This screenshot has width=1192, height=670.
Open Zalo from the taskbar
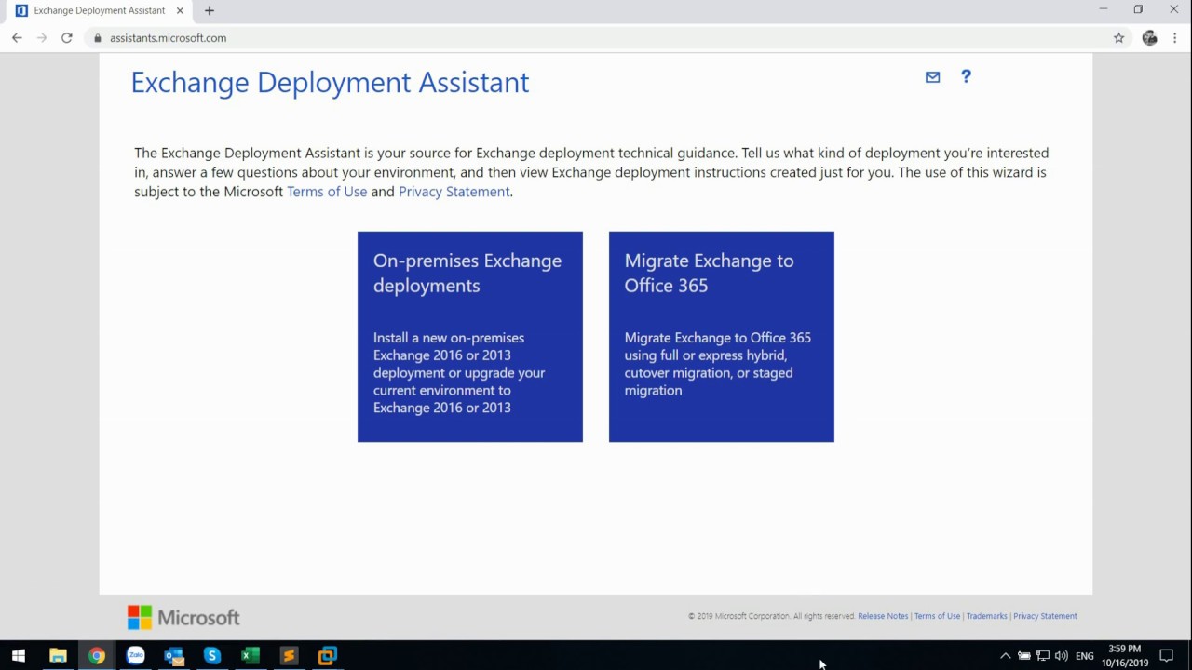(136, 655)
